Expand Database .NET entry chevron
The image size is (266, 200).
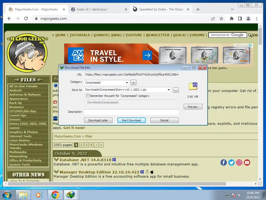click(x=56, y=160)
